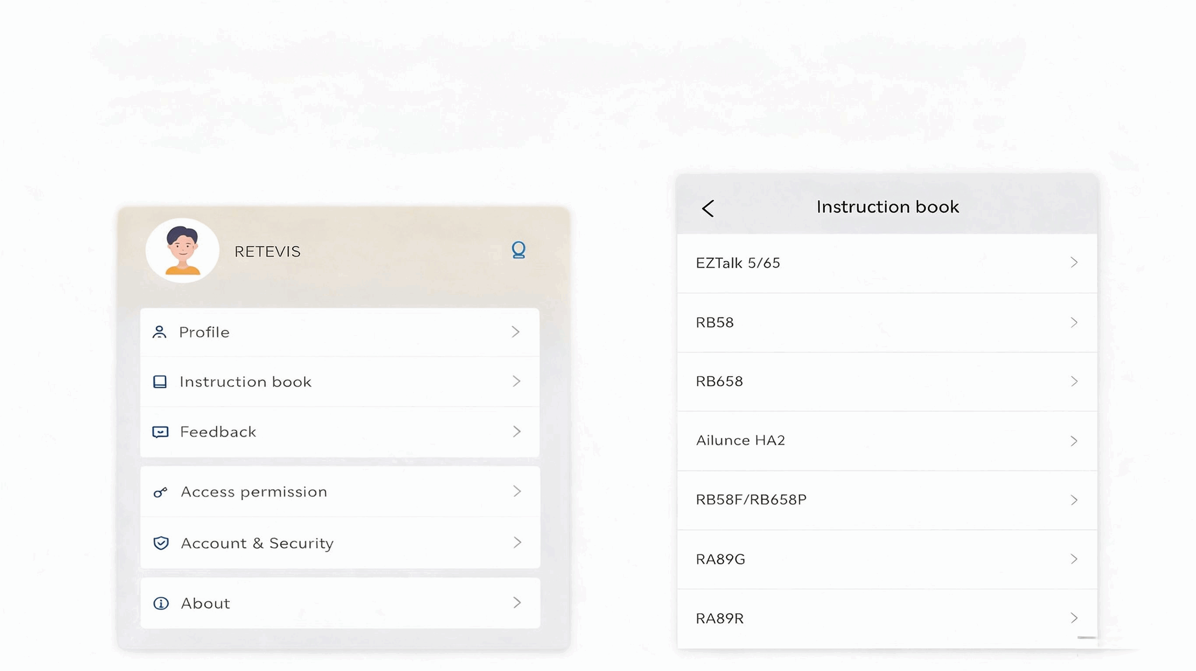Click the Account & Security shield icon

(161, 543)
